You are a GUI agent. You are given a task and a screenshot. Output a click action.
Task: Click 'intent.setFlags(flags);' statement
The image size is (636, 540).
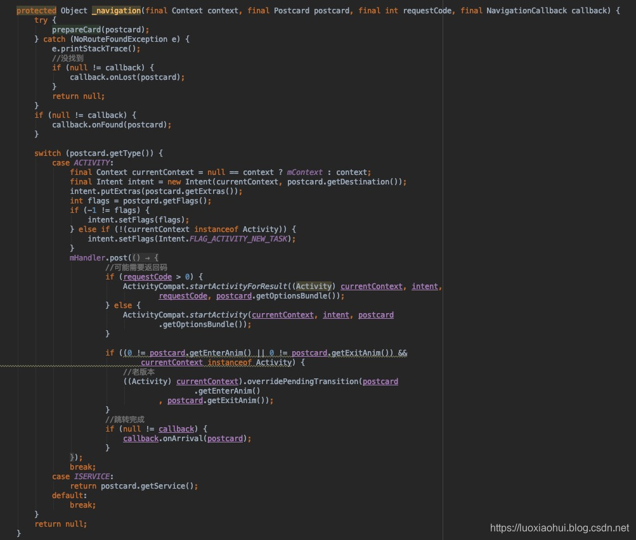point(138,220)
